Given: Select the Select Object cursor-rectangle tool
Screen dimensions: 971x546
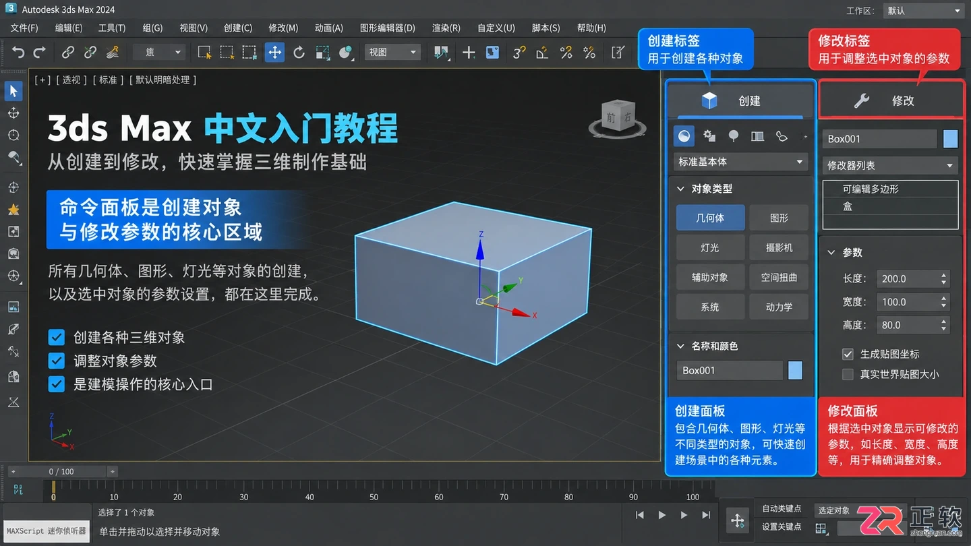Looking at the screenshot, I should tap(204, 52).
